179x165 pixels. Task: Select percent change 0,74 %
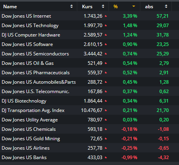click(x=130, y=54)
